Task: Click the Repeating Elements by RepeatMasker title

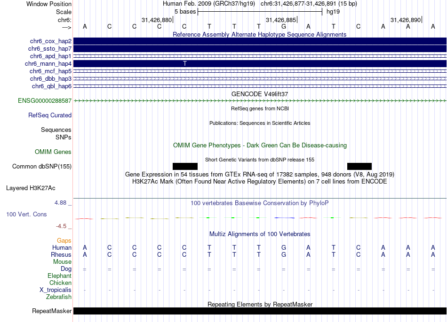Action: [260, 304]
